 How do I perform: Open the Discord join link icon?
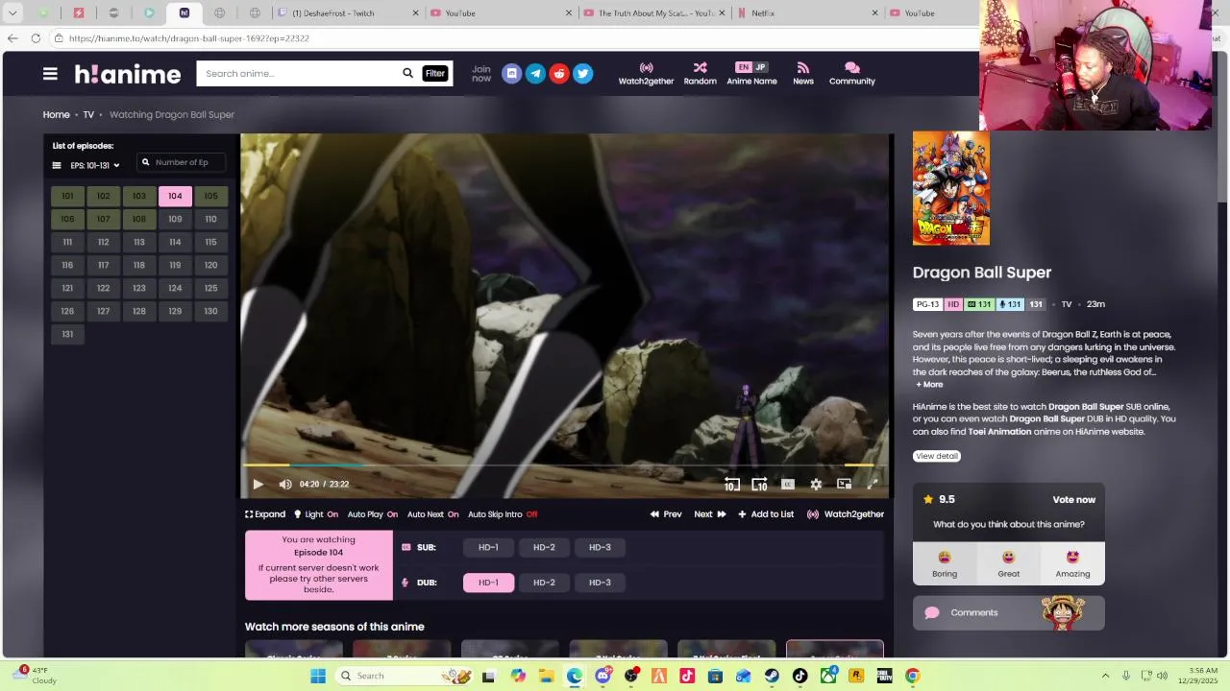coord(511,74)
